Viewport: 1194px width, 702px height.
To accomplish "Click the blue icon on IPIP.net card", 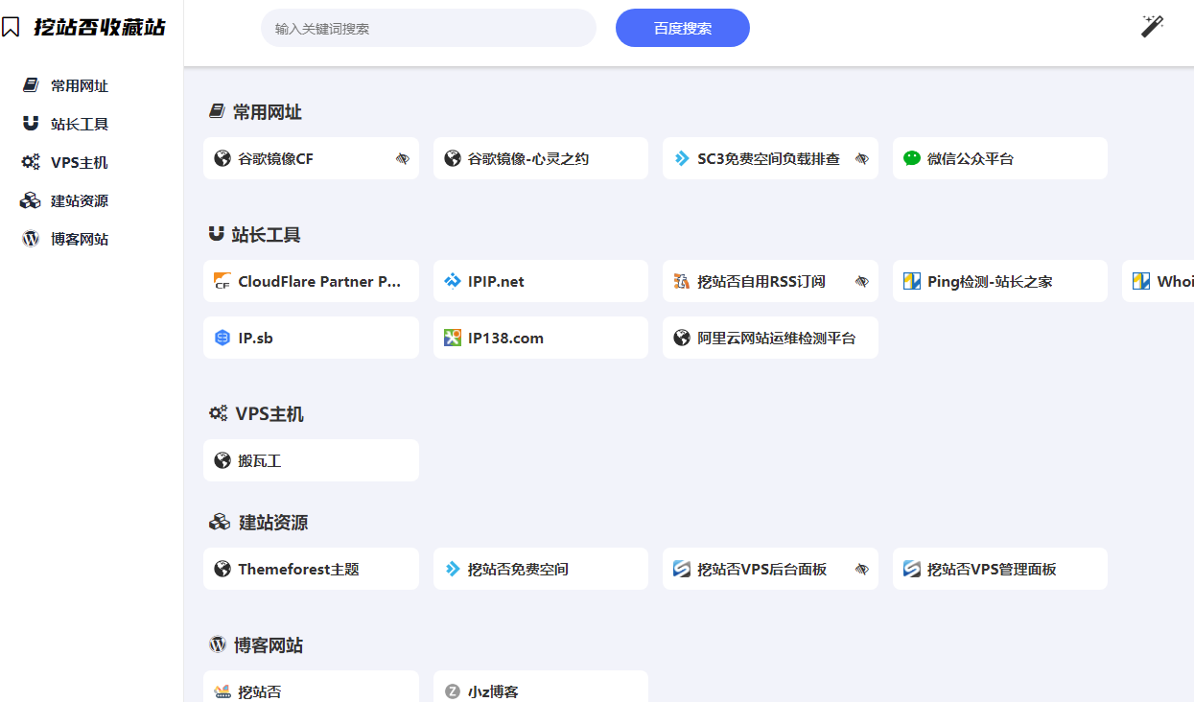I will coord(453,281).
